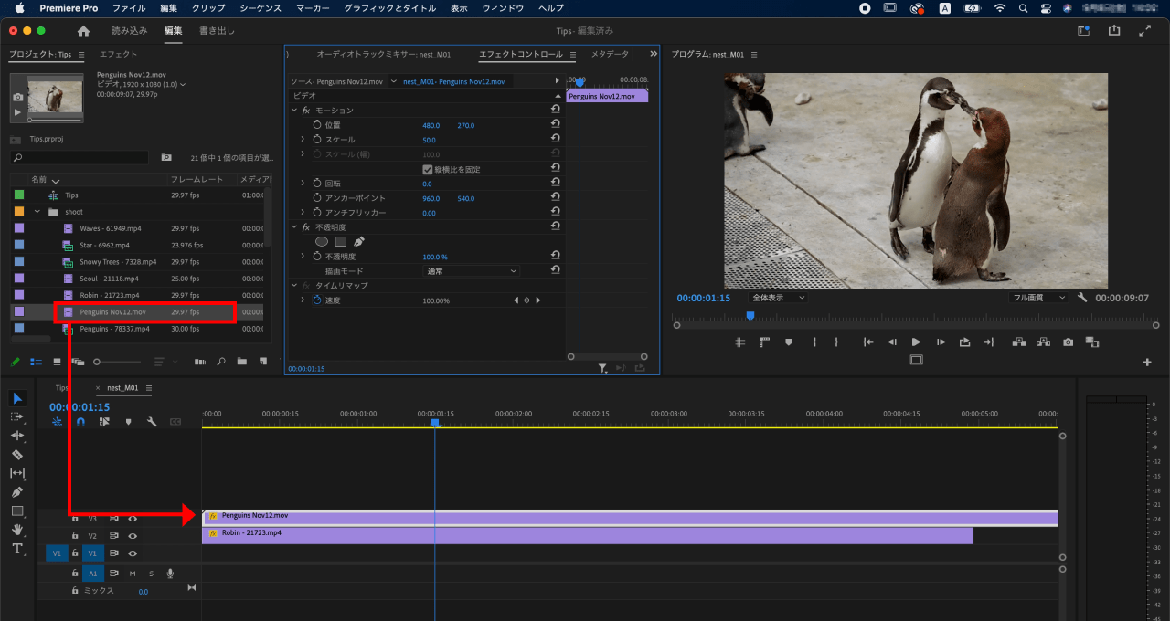
Task: Create a new bin in Project panel
Action: point(241,362)
